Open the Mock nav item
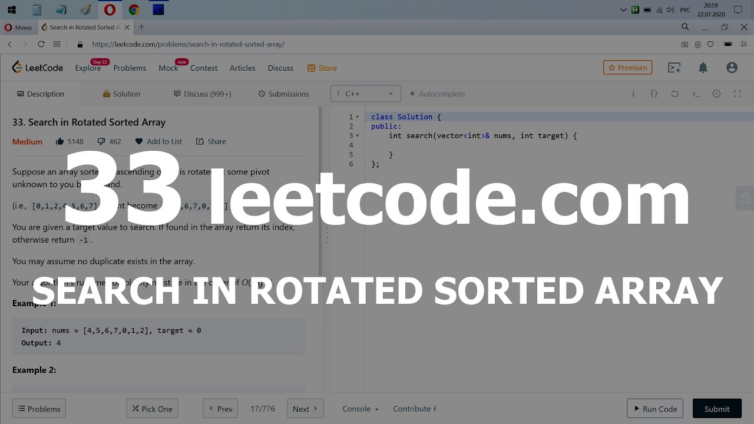 tap(168, 68)
